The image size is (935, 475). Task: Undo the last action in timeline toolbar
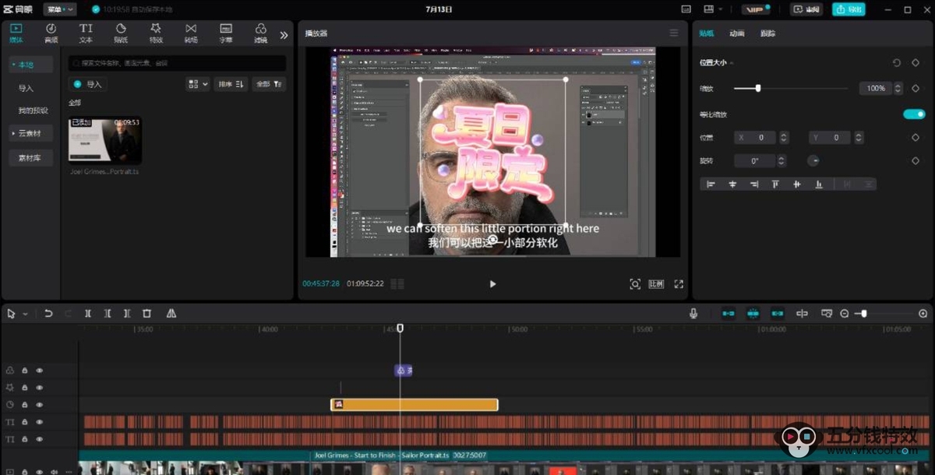pyautogui.click(x=48, y=313)
